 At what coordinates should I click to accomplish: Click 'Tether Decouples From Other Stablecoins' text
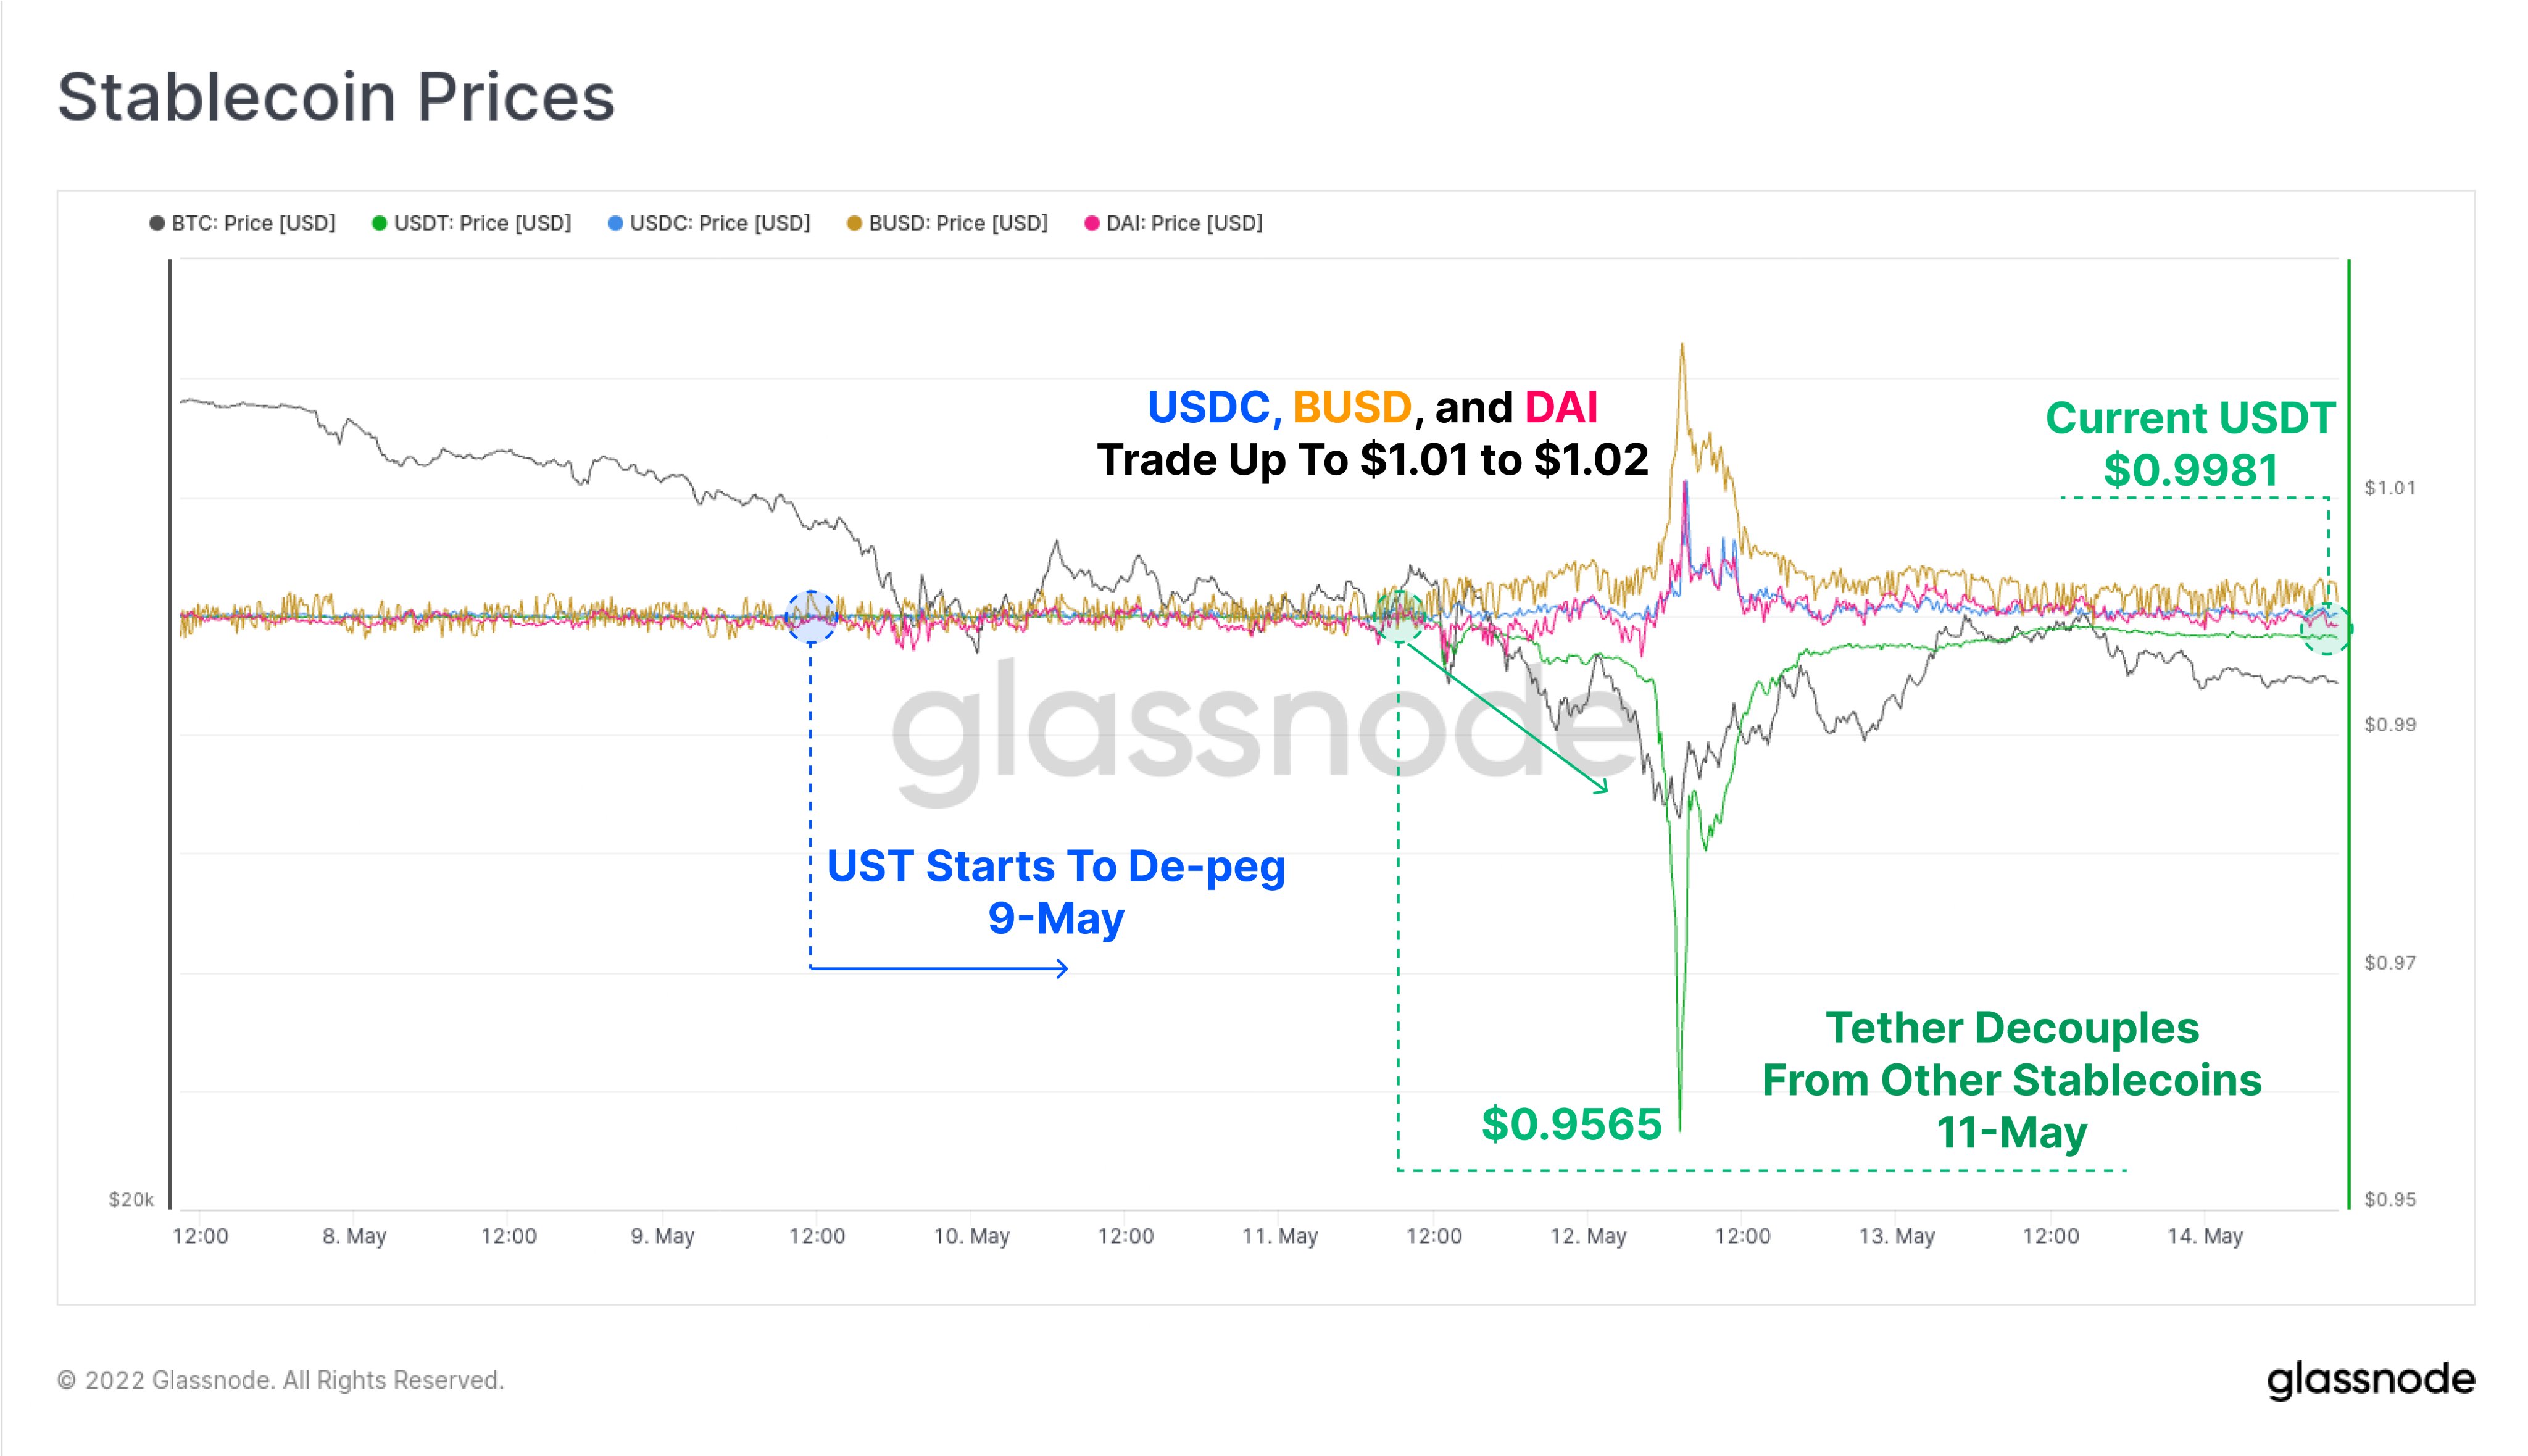[2012, 1080]
